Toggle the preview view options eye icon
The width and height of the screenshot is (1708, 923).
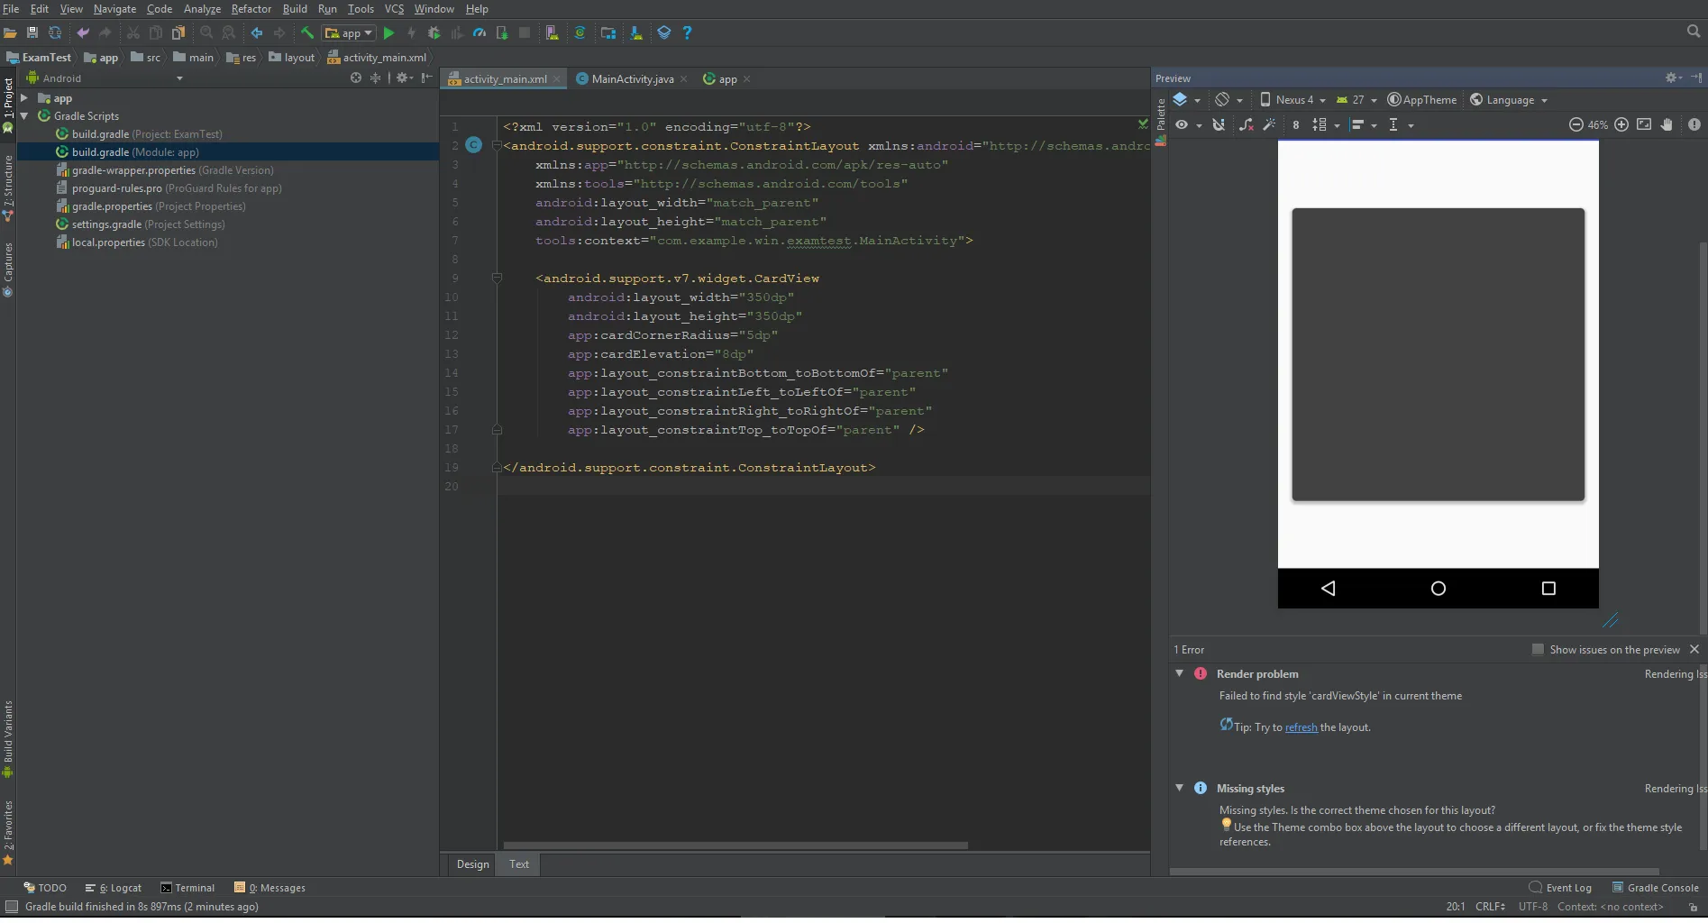(1182, 125)
